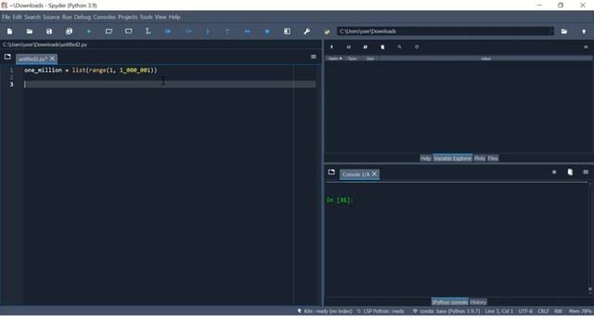This screenshot has width=594, height=334.
Task: Select the Variable Explorer tab
Action: (x=452, y=159)
